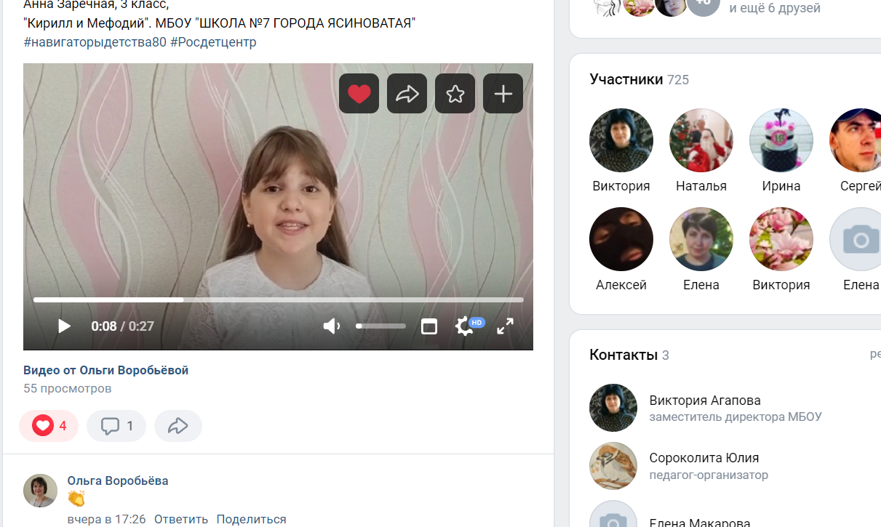Open member Виктория's avatar in first row
This screenshot has height=527, width=881.
[x=621, y=140]
